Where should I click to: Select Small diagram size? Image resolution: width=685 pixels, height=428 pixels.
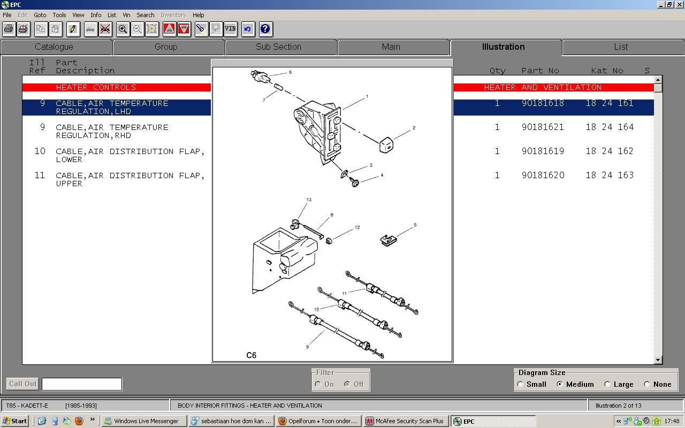(x=520, y=384)
